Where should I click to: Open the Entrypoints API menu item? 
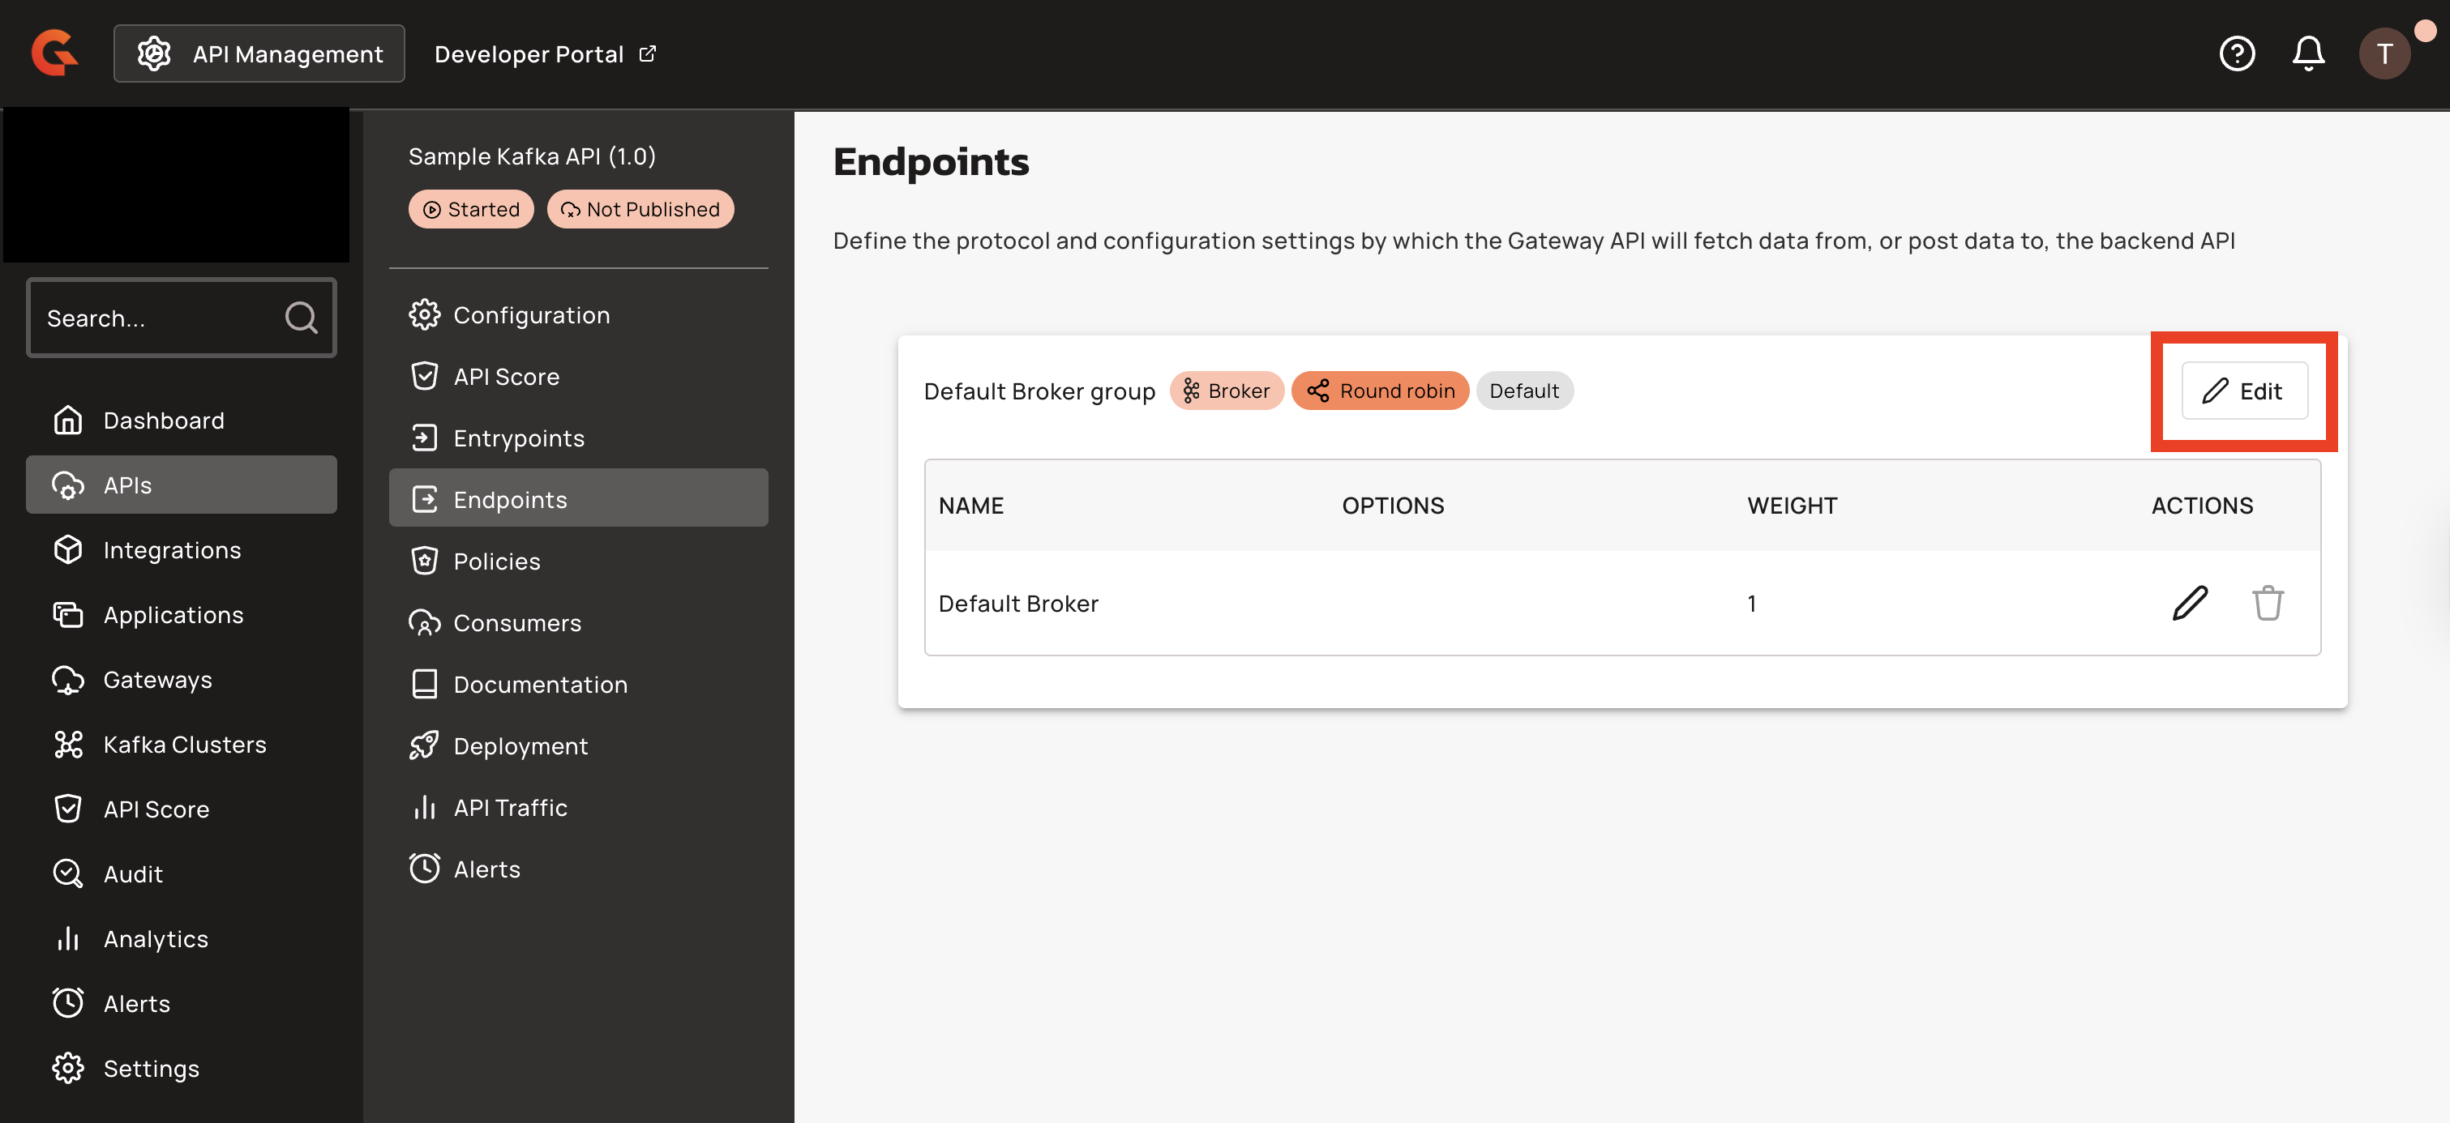tap(518, 438)
